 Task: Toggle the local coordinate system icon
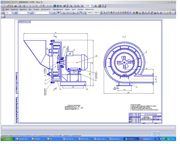point(74,13)
